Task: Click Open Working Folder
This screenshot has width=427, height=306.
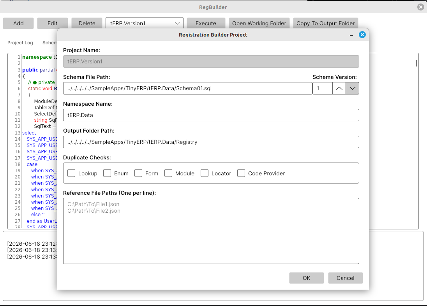Action: [x=259, y=23]
